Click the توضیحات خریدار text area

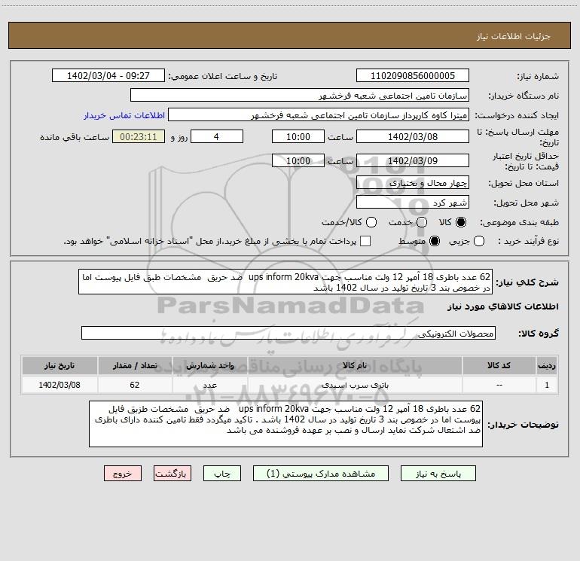pyautogui.click(x=286, y=424)
